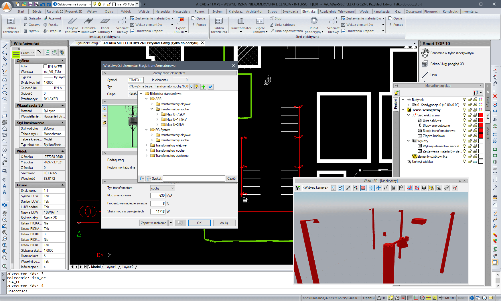Select the Linia napowietrzna tool
Viewport: 501px width, 301px height.
[286, 31]
